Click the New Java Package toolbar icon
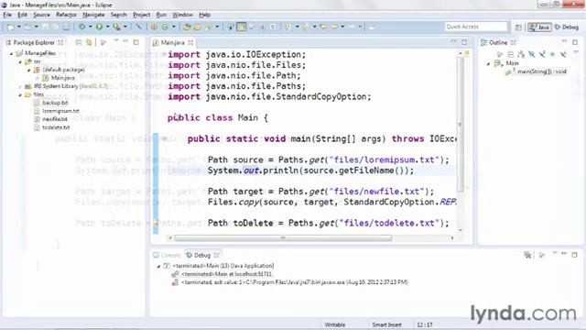The height and width of the screenshot is (330, 586). [154, 27]
